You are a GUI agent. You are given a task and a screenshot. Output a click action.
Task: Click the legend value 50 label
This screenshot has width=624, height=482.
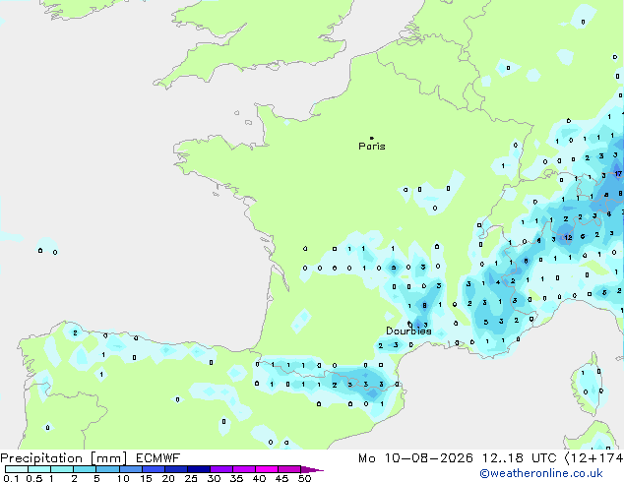tap(304, 478)
